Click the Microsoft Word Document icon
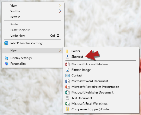141x115 pixels. click(x=67, y=81)
